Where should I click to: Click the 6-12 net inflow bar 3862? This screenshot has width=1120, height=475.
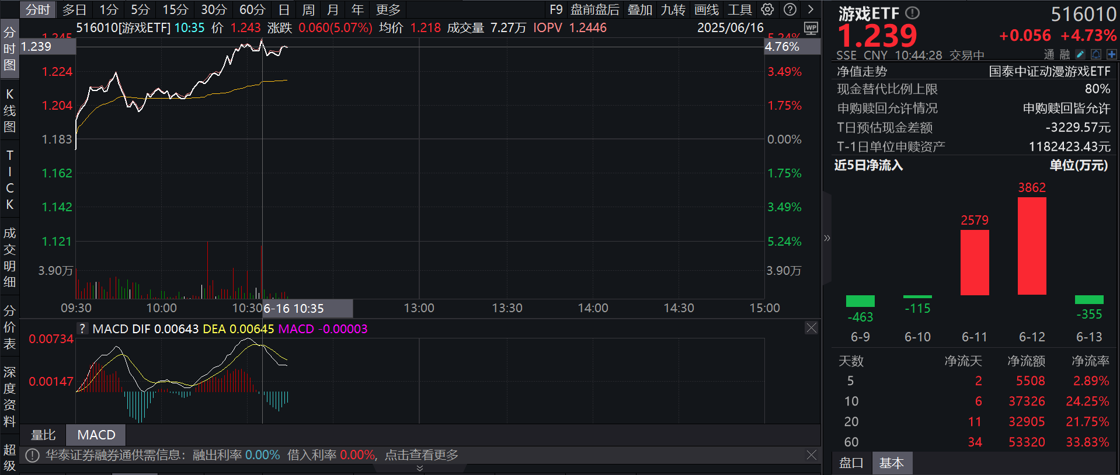[x=1032, y=246]
